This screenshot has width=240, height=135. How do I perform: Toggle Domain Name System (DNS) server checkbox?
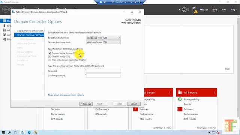49,53
